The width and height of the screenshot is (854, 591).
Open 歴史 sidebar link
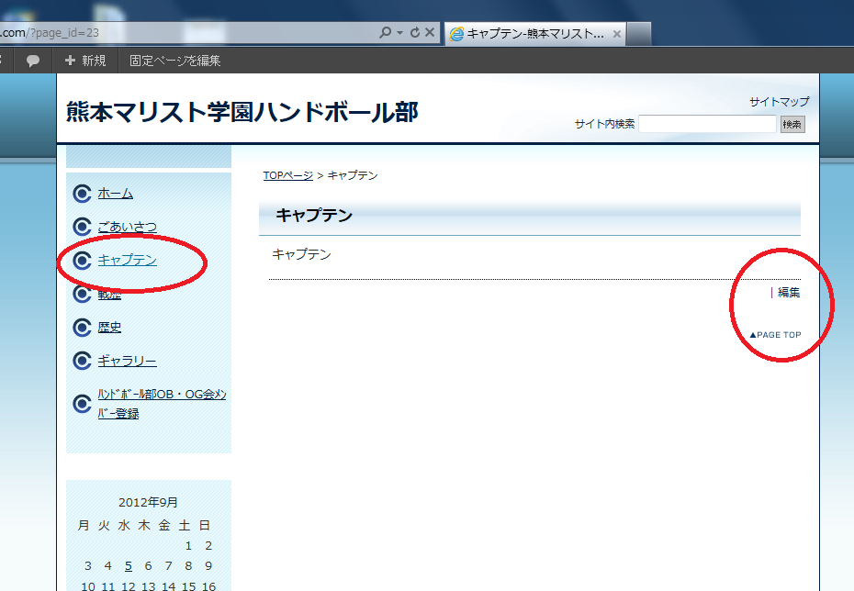109,327
